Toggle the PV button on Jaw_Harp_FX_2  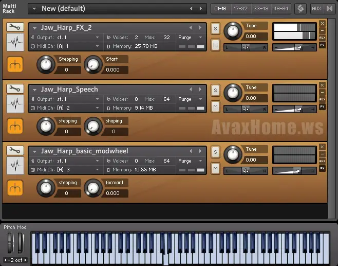click(322, 45)
